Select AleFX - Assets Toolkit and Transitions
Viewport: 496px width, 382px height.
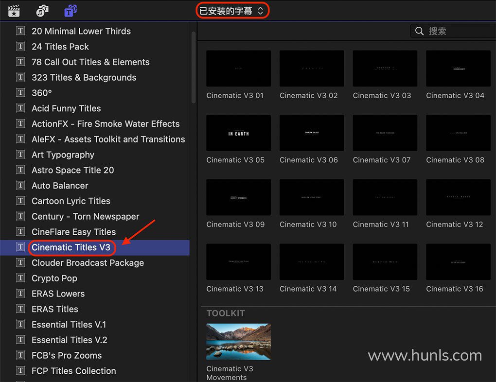coord(108,139)
